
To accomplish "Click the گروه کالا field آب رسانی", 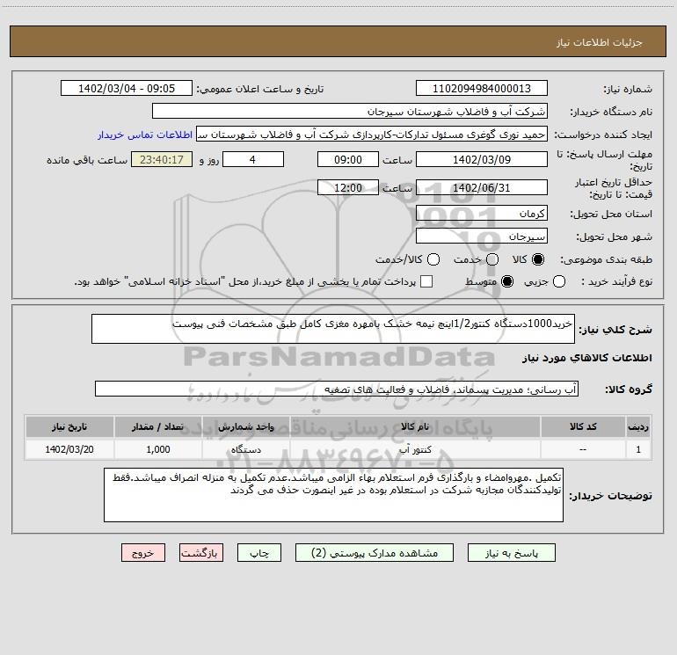I will [337, 389].
